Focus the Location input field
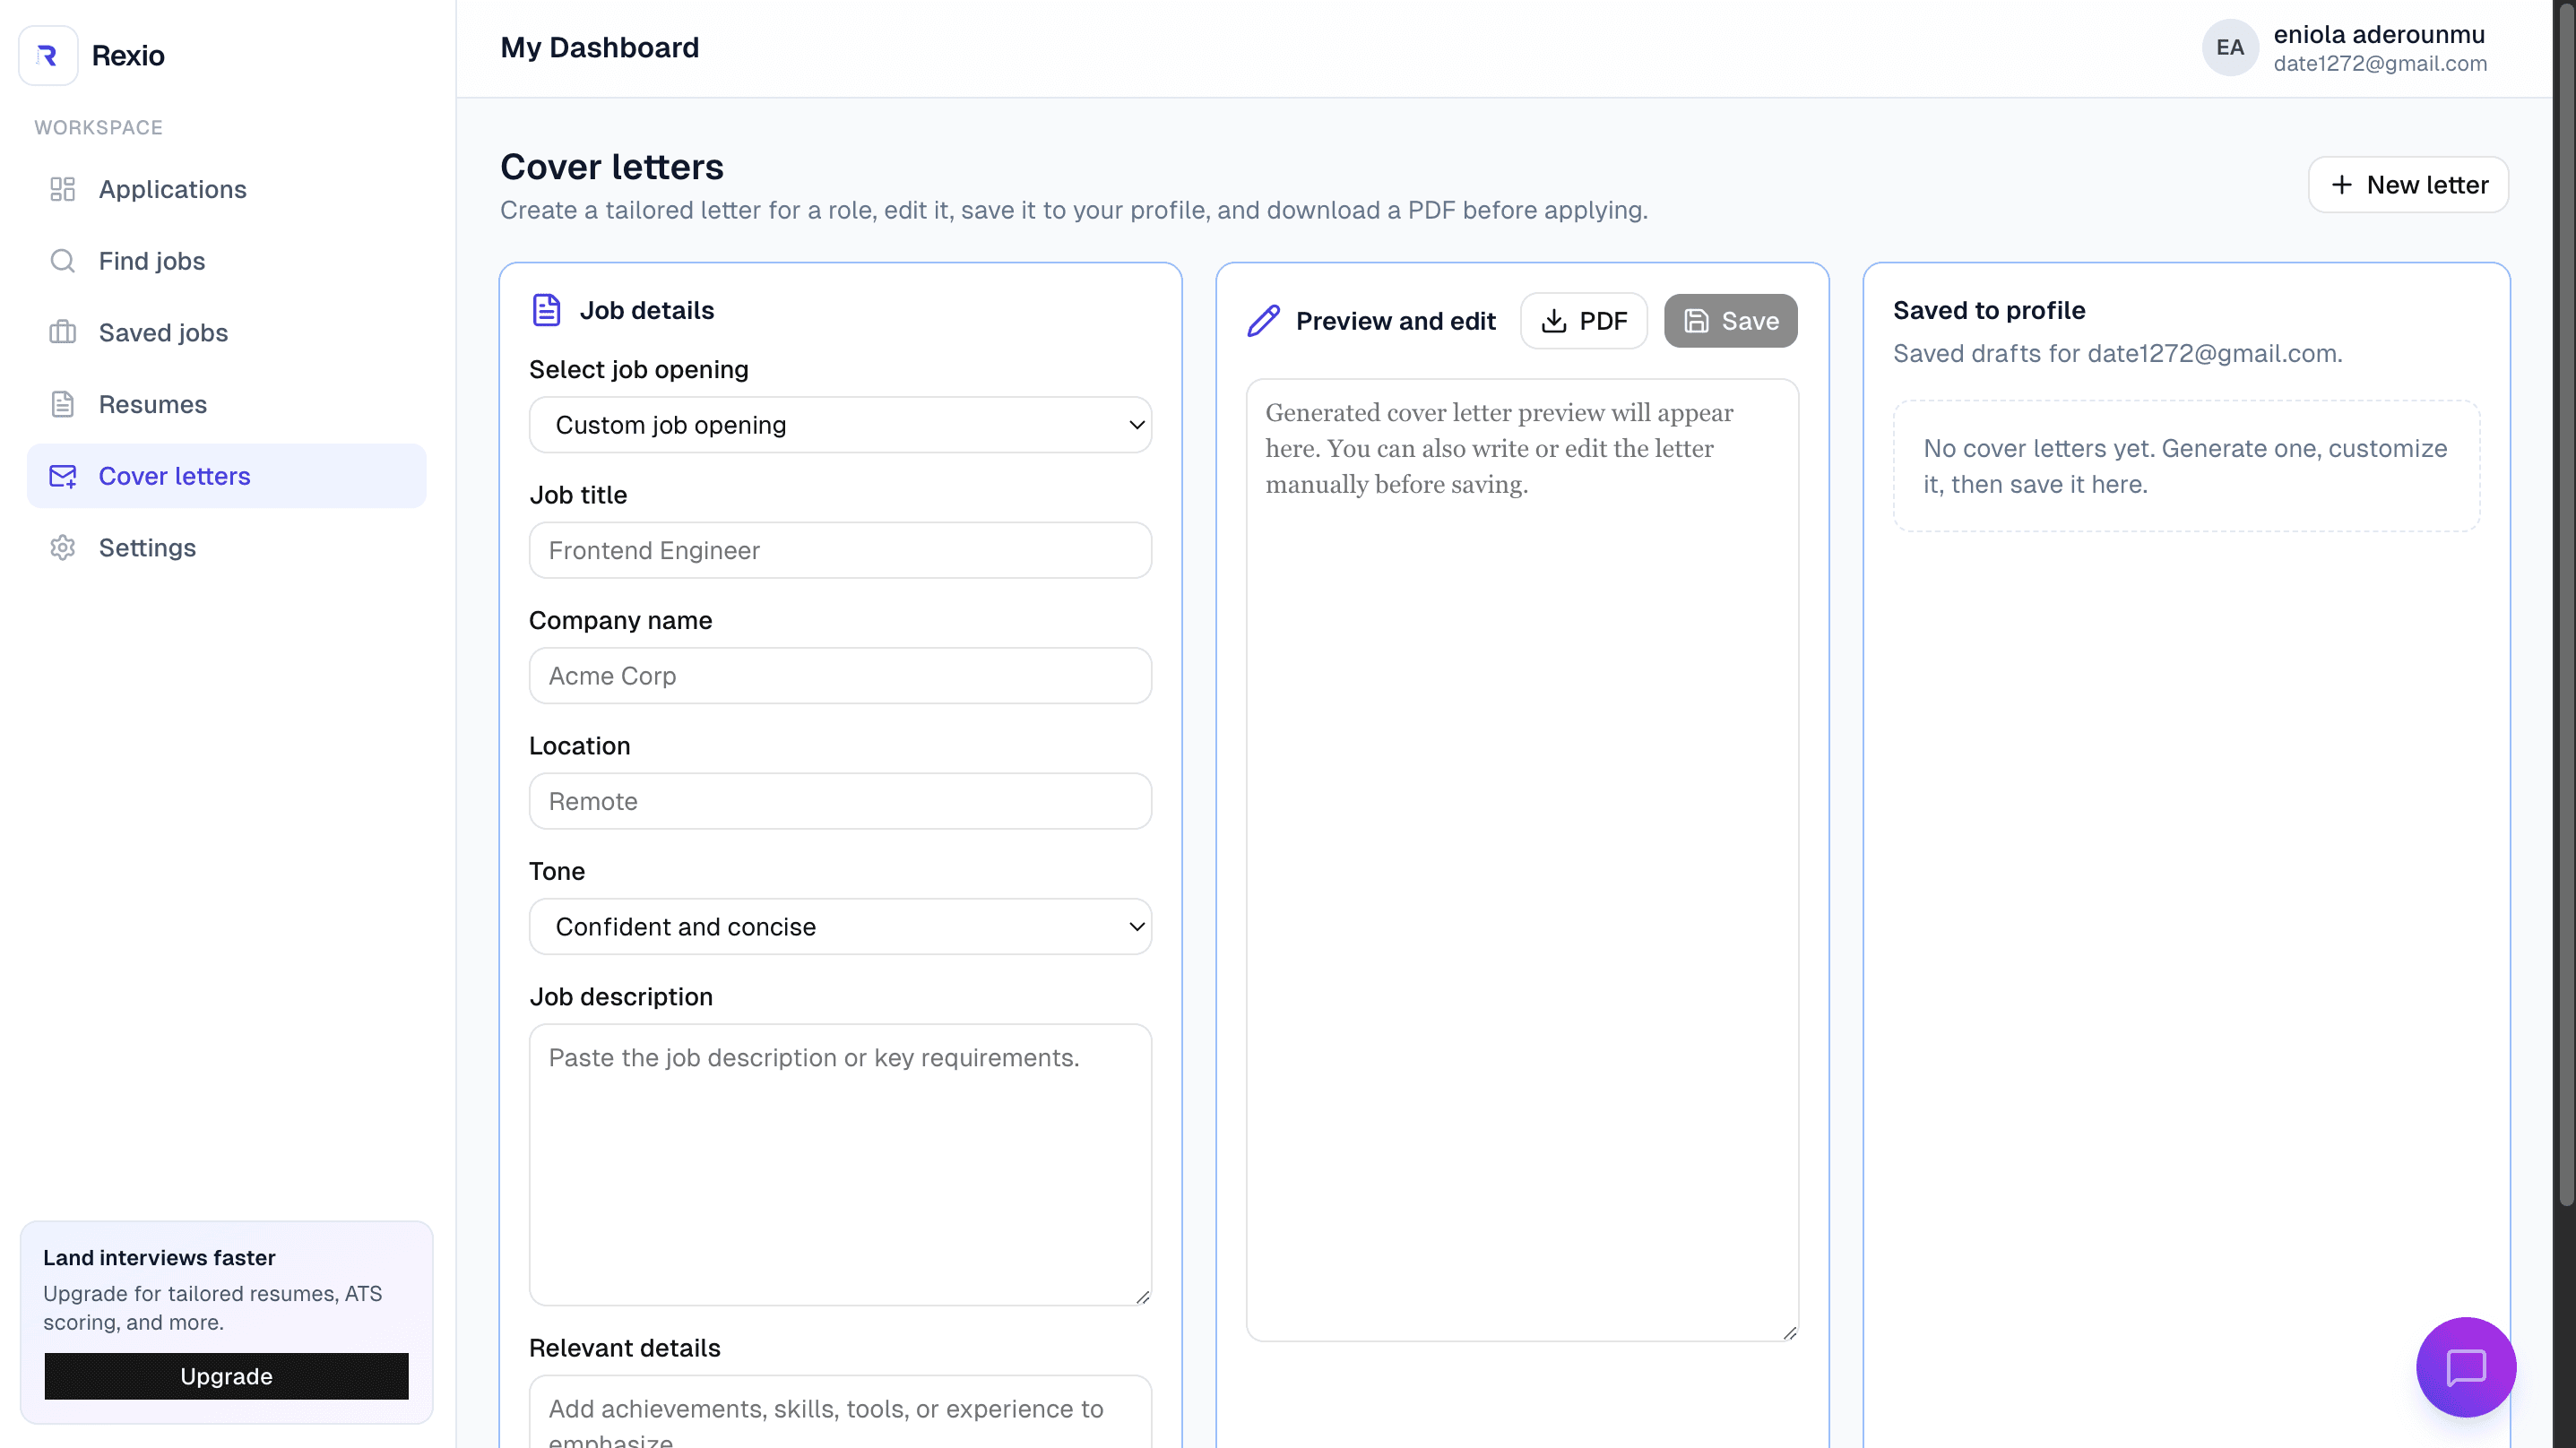The height and width of the screenshot is (1448, 2576). (x=840, y=801)
